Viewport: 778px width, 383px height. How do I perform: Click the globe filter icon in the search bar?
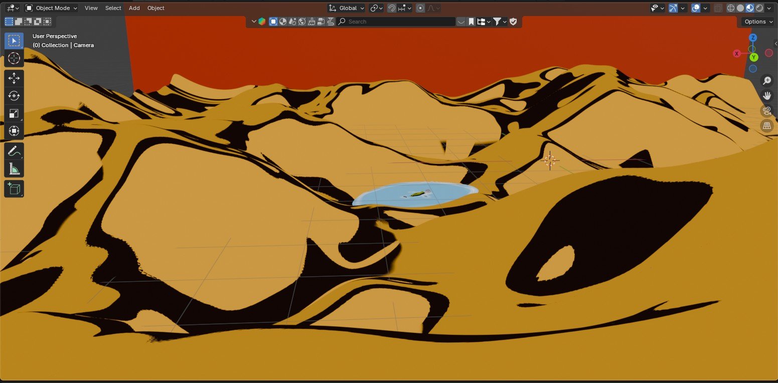tap(302, 22)
